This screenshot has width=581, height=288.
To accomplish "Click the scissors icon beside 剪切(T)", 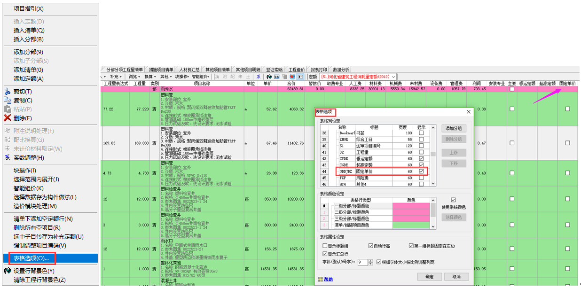I will click(x=8, y=92).
